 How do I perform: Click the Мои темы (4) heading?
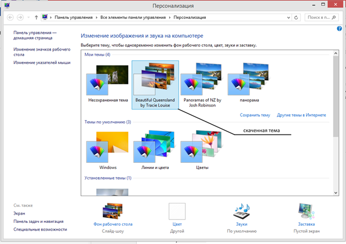98,54
